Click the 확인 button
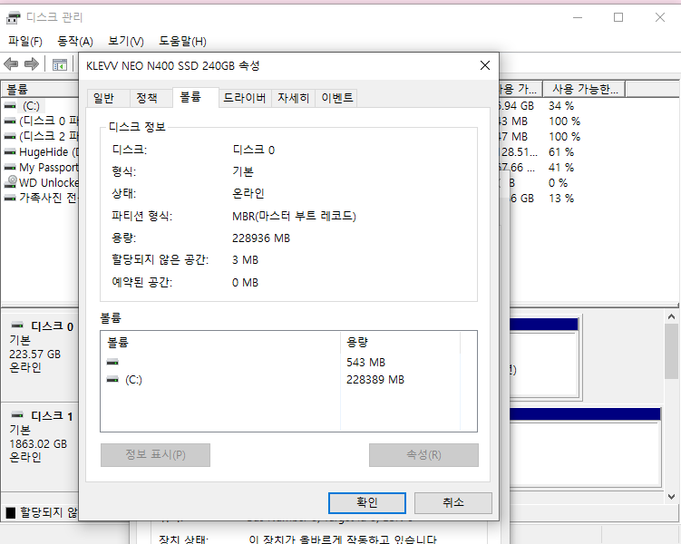This screenshot has height=544, width=681. 367,503
